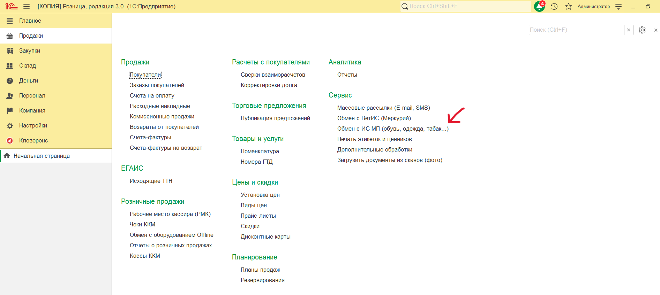Viewport: 660px width, 295px height.
Task: Open Публикация предложений
Action: [x=275, y=118]
